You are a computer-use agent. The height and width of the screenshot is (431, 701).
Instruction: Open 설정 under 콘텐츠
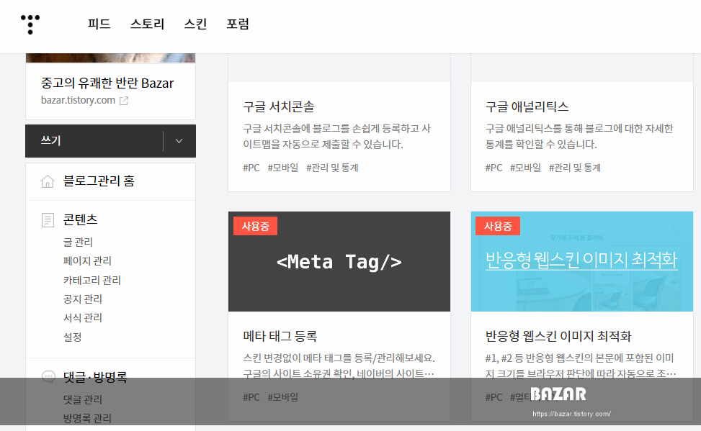[x=73, y=337]
